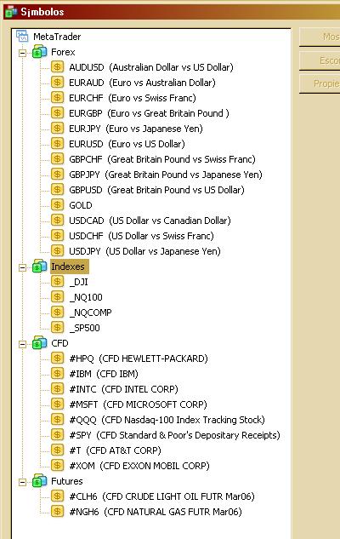This screenshot has height=539, width=340.
Task: Select GBPCHF (Great Britain Pound vs Swiss Franc)
Action: click(162, 159)
